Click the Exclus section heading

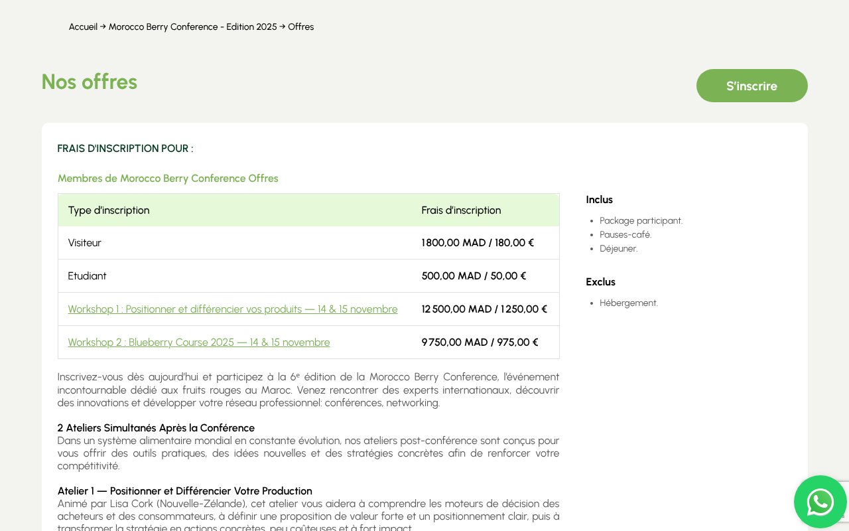(600, 281)
